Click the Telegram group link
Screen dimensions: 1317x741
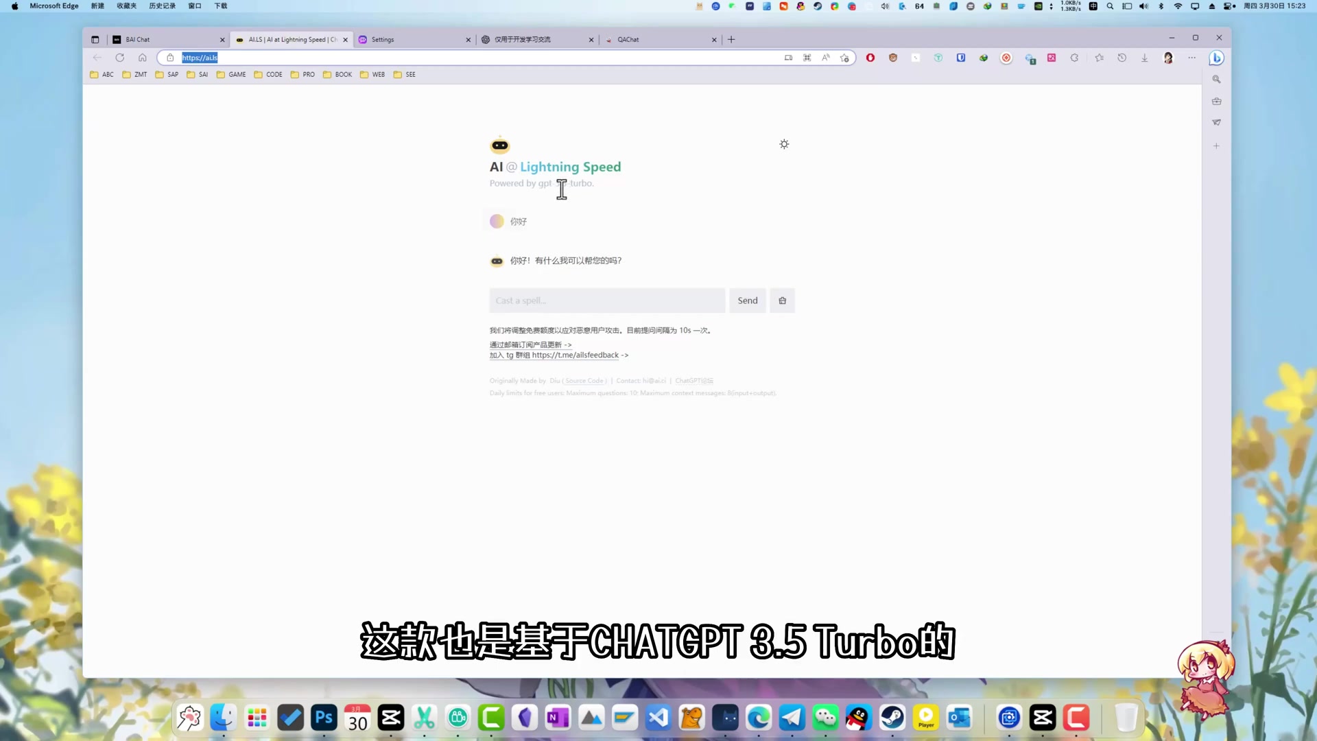click(556, 355)
